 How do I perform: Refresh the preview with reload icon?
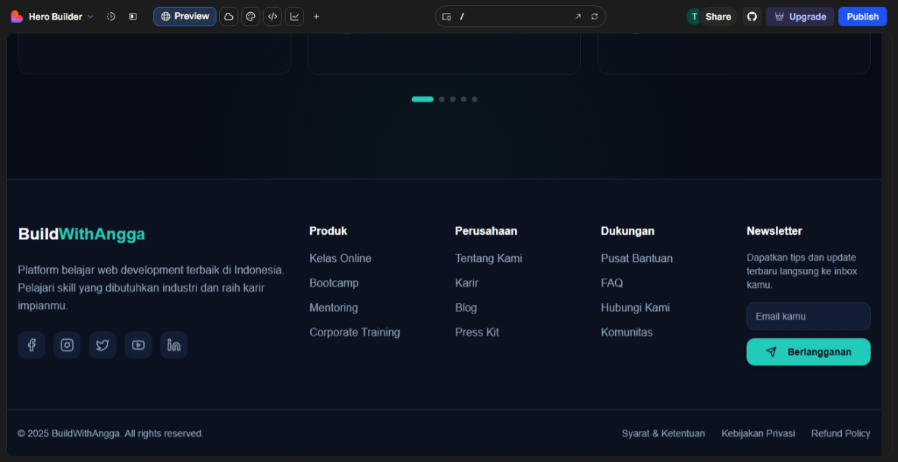coord(595,17)
